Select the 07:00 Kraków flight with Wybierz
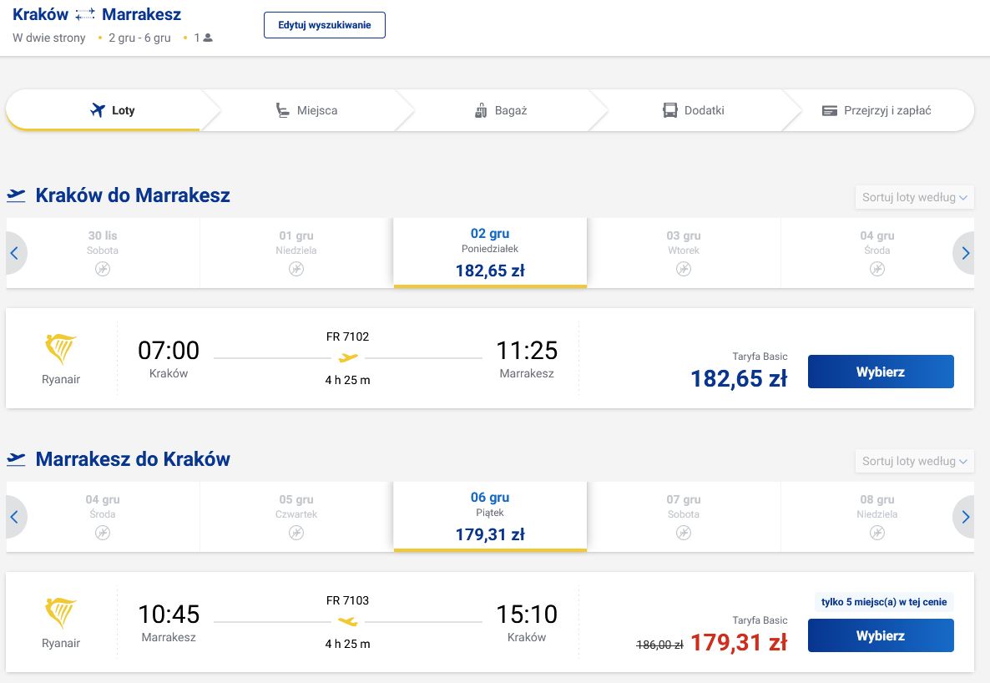The width and height of the screenshot is (990, 683). coord(880,372)
